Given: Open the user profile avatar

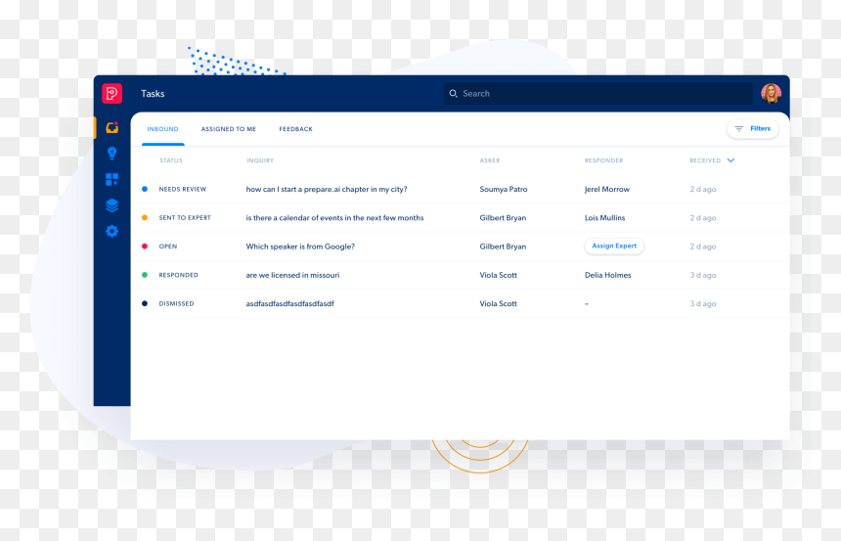Looking at the screenshot, I should tap(771, 93).
